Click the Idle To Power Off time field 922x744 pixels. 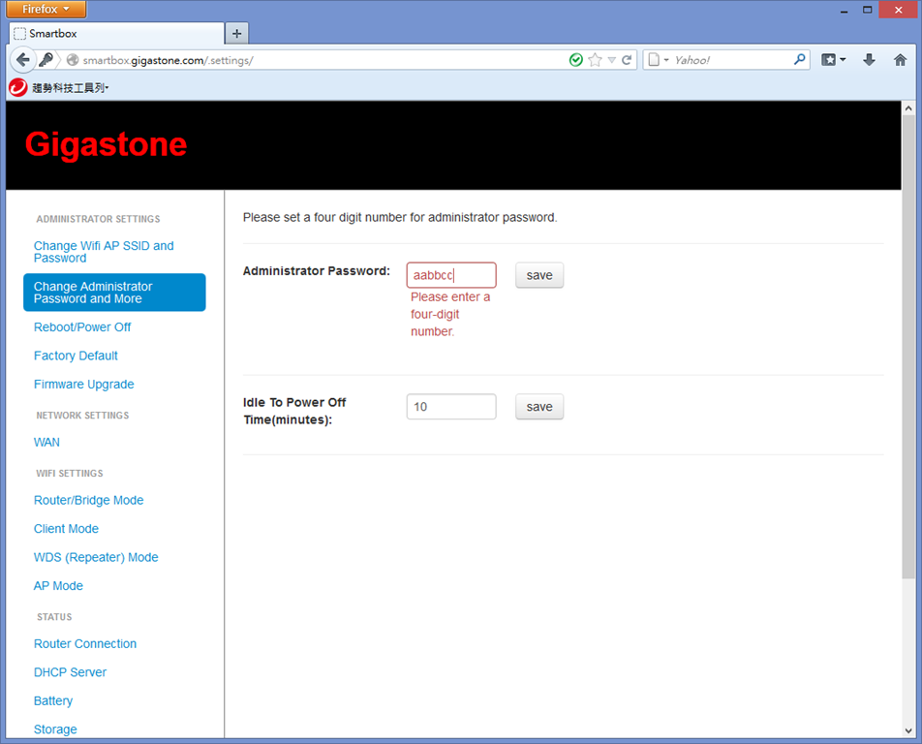[451, 407]
